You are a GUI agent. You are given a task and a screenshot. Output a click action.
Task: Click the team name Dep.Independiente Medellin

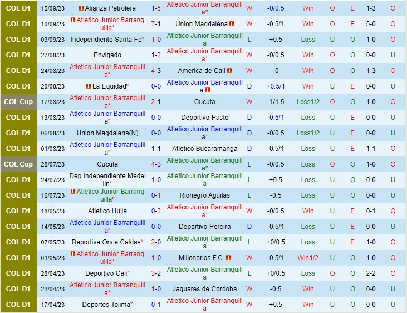(107, 180)
